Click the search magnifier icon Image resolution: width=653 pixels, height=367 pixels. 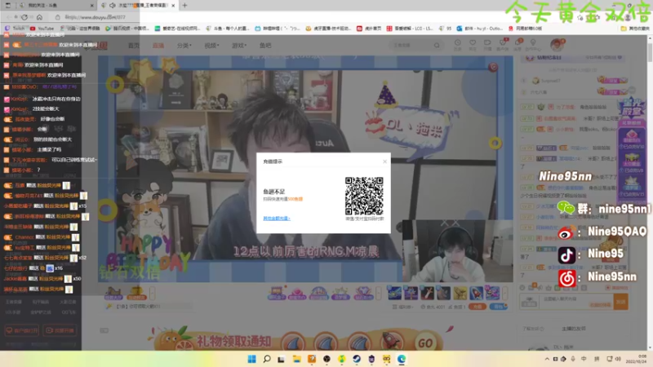pos(437,45)
